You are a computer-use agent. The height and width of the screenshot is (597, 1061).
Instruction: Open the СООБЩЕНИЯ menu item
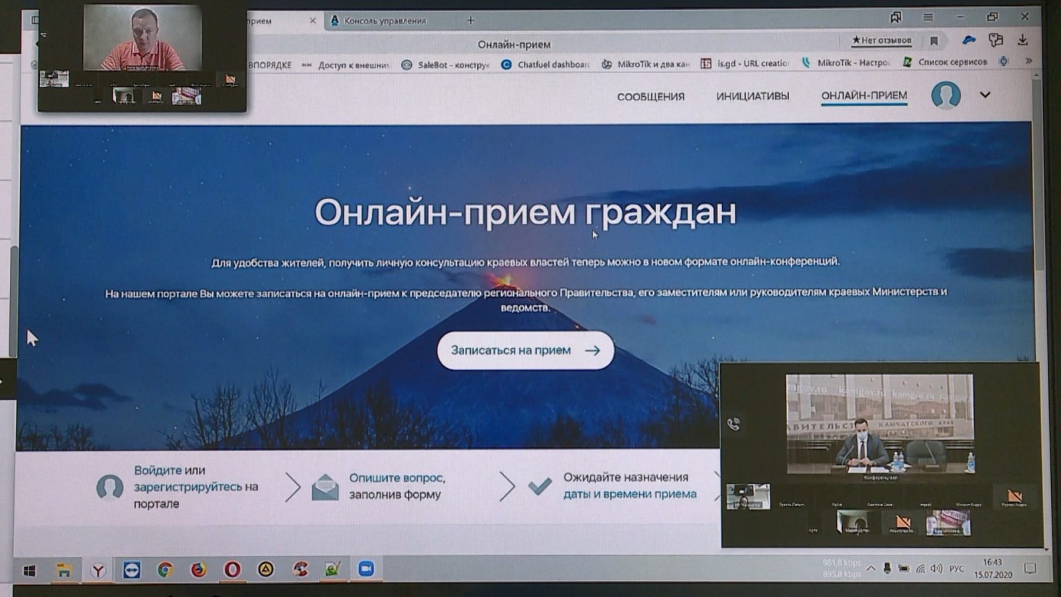coord(651,97)
